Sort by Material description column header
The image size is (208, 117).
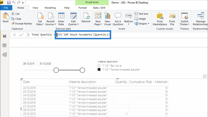click(82, 82)
